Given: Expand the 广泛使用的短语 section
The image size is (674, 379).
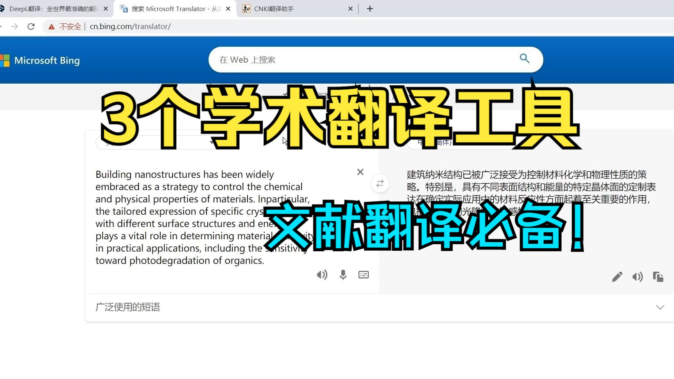Looking at the screenshot, I should 379,307.
